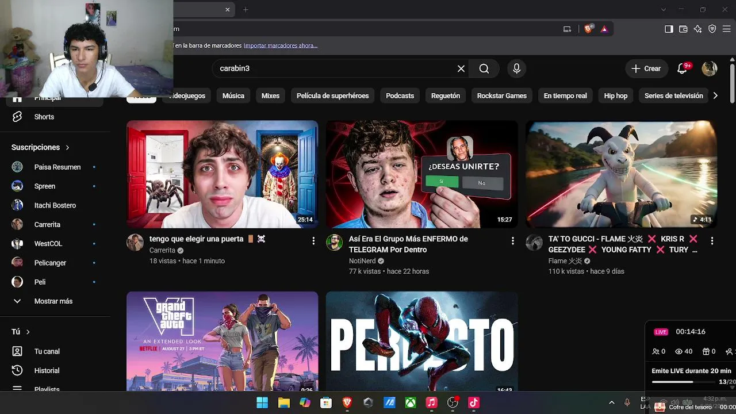Open the Brave hamburger main menu
The width and height of the screenshot is (736, 414).
727,29
